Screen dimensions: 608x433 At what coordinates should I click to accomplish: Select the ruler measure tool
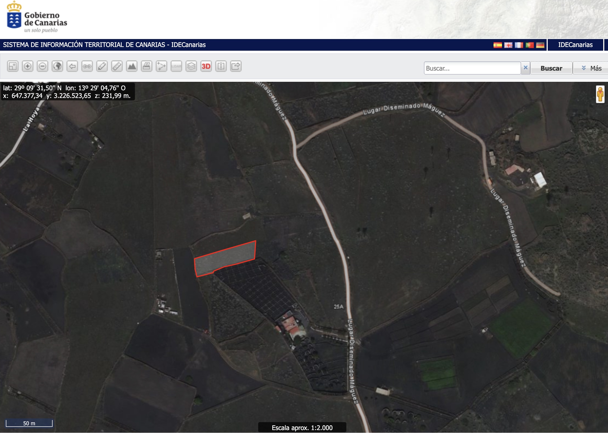(x=117, y=66)
